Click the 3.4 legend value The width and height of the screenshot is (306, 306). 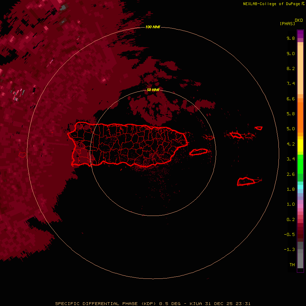pyautogui.click(x=291, y=159)
